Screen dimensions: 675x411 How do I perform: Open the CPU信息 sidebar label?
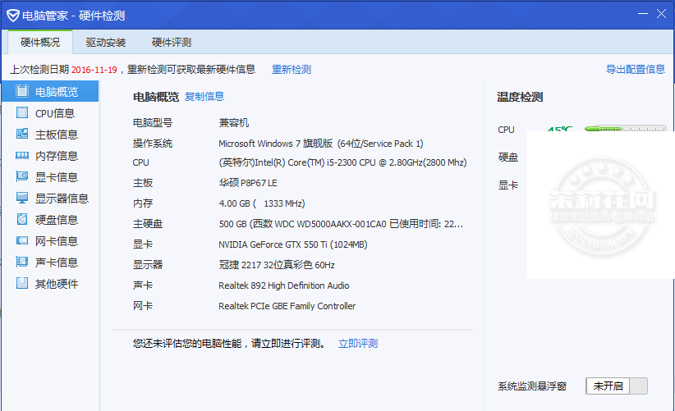coord(55,113)
